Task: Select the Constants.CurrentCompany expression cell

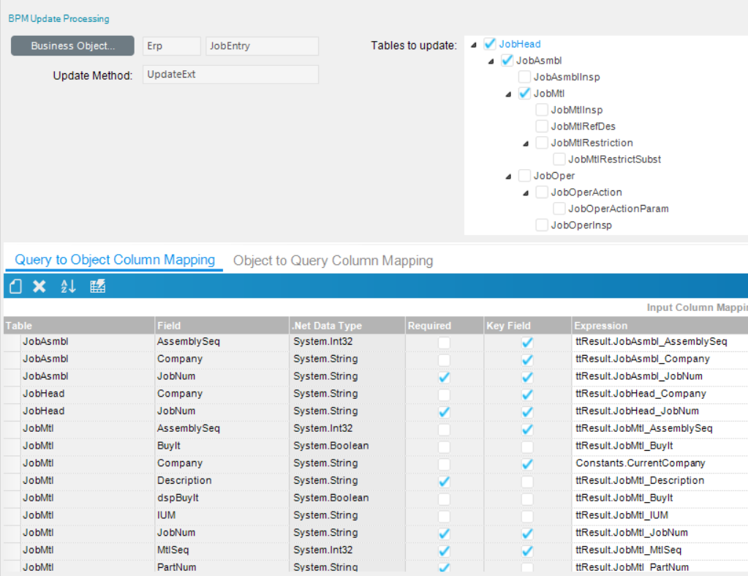Action: [x=641, y=463]
